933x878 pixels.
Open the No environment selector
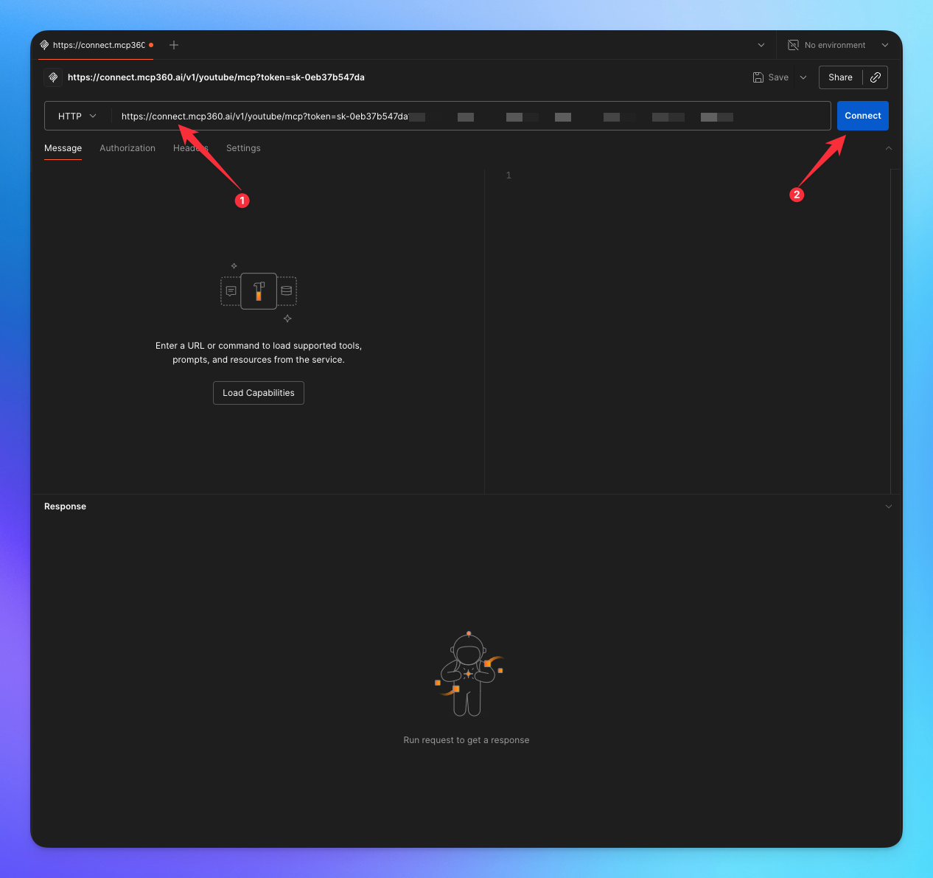coord(838,45)
